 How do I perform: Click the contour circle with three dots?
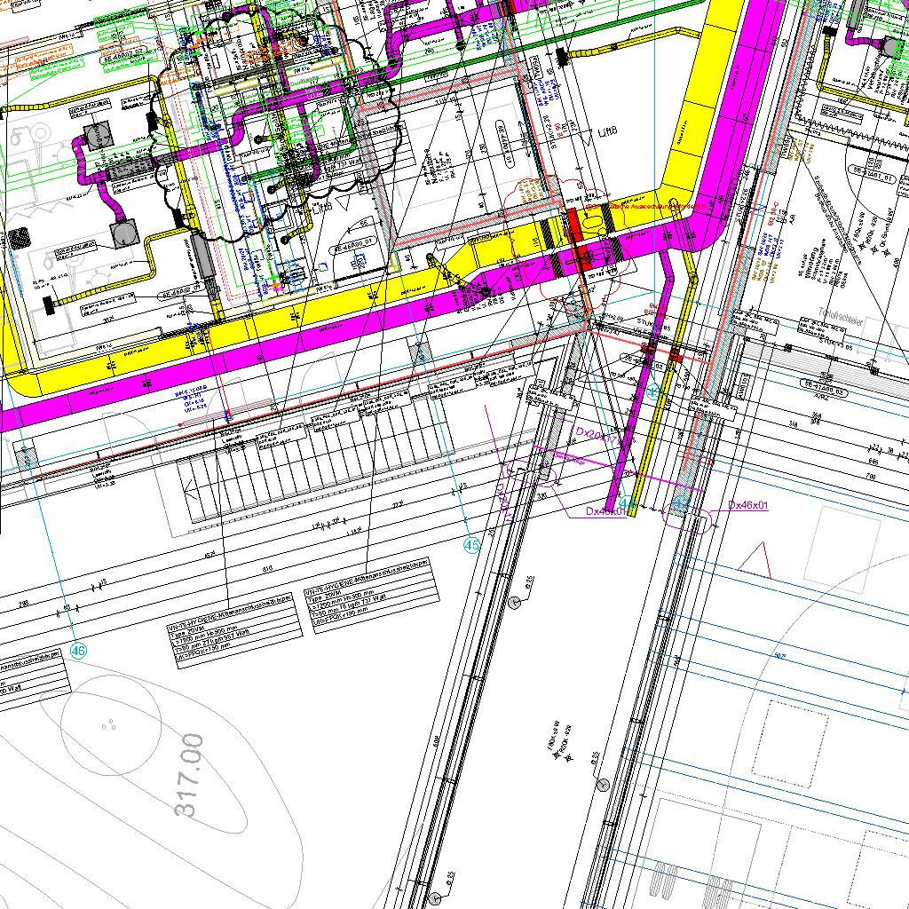[110, 725]
